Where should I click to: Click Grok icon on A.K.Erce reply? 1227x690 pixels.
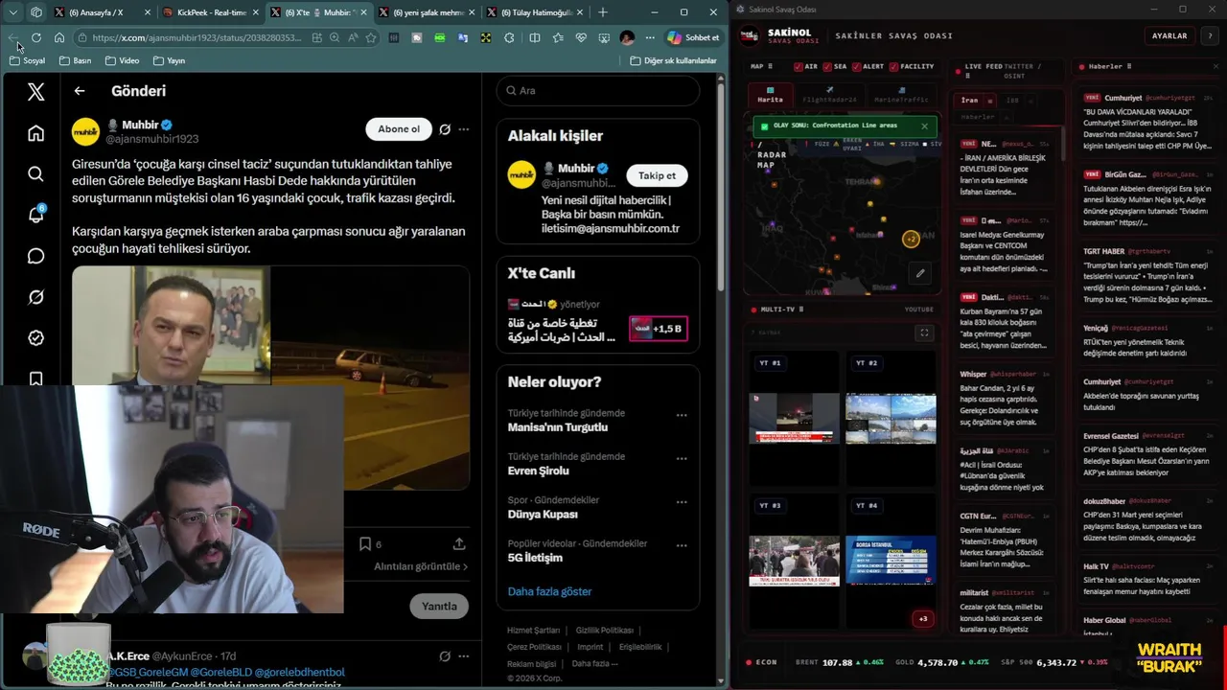tap(445, 656)
